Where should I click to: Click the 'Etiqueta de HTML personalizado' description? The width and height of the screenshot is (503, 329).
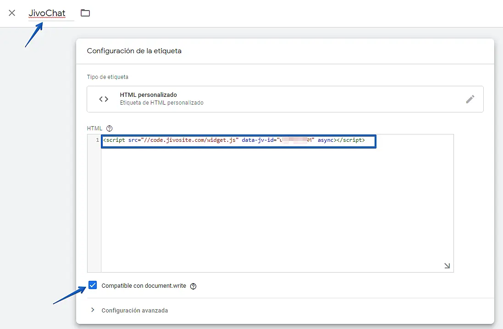coord(161,103)
